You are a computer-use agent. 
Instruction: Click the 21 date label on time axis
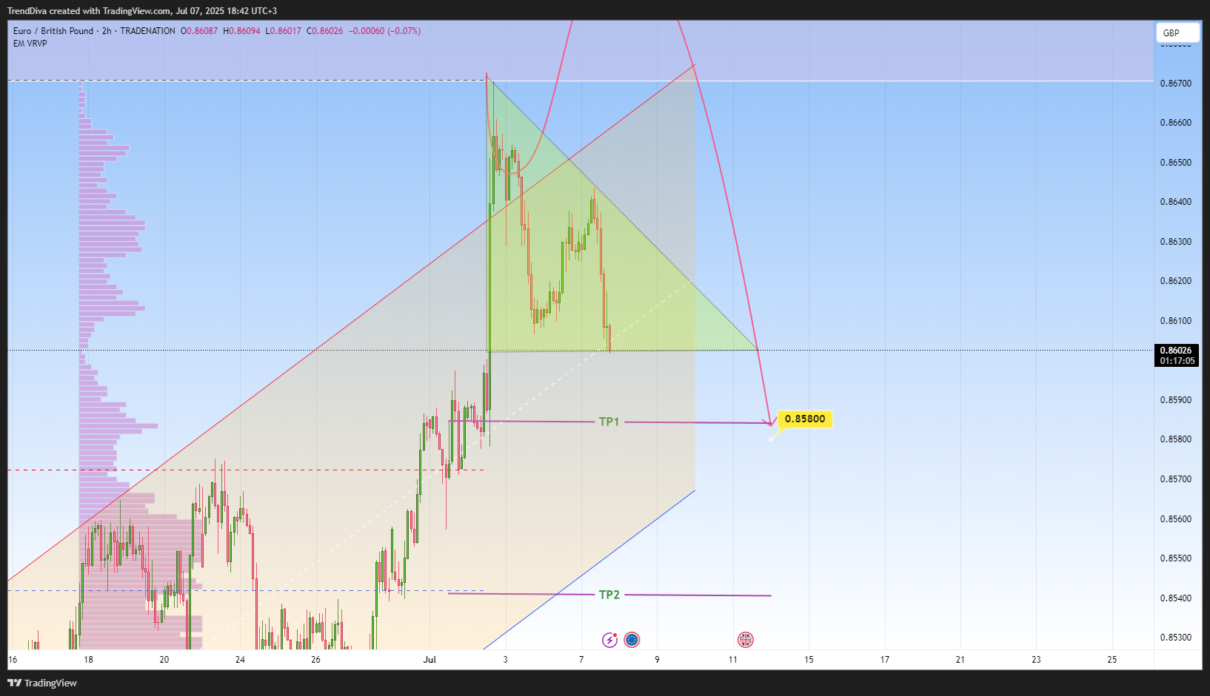click(x=960, y=660)
